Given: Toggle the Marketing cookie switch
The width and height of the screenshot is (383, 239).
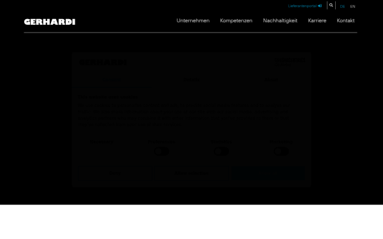Looking at the screenshot, I should (x=281, y=152).
